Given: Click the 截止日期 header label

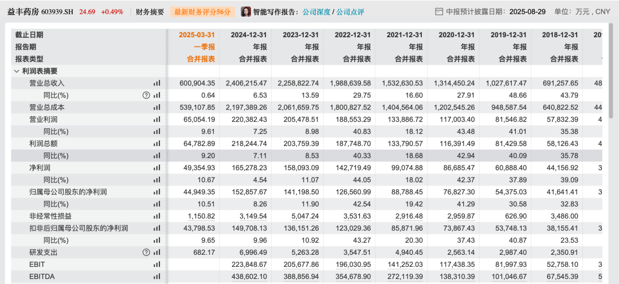Looking at the screenshot, I should click(x=29, y=35).
